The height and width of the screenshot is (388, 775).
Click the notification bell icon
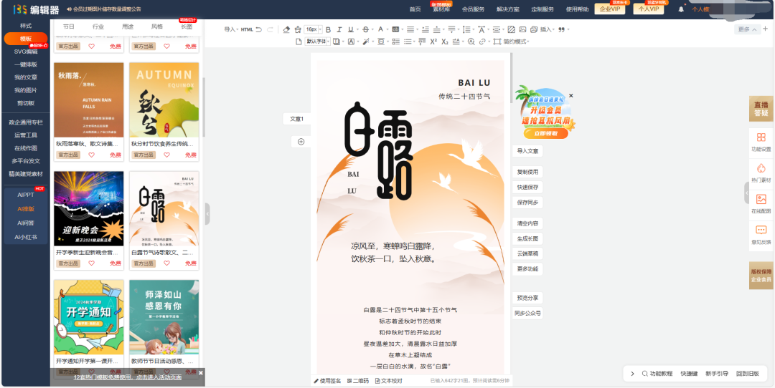(x=681, y=9)
